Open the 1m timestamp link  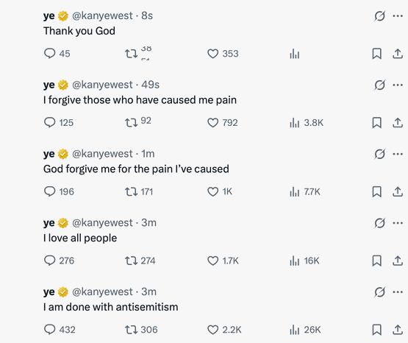[x=148, y=154]
